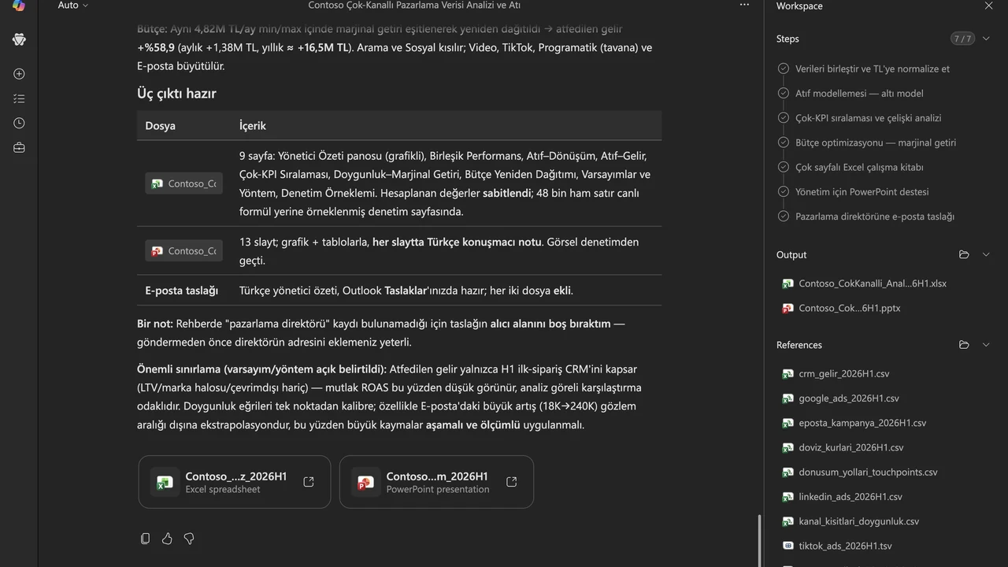Give thumbs up to the response
Screen dimensions: 1008x567
pos(167,539)
